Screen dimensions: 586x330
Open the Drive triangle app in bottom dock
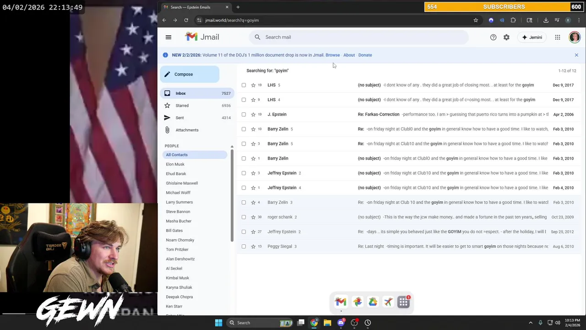click(373, 302)
